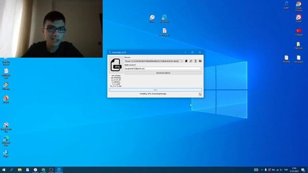Open Windows taskbar search
The height and width of the screenshot is (173, 308).
tap(12, 170)
